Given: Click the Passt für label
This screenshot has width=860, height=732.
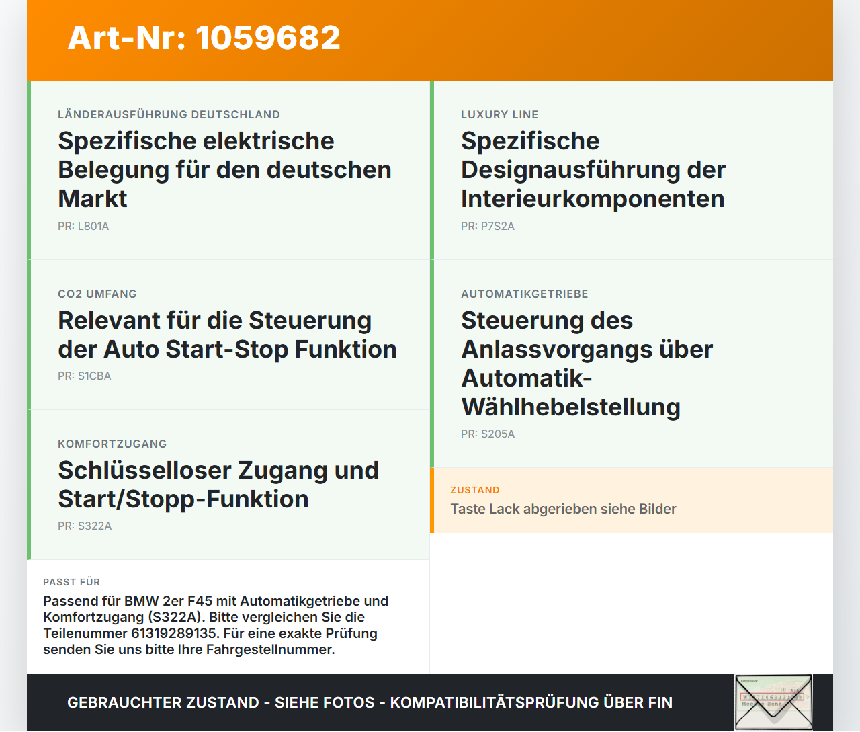Looking at the screenshot, I should click(x=71, y=582).
